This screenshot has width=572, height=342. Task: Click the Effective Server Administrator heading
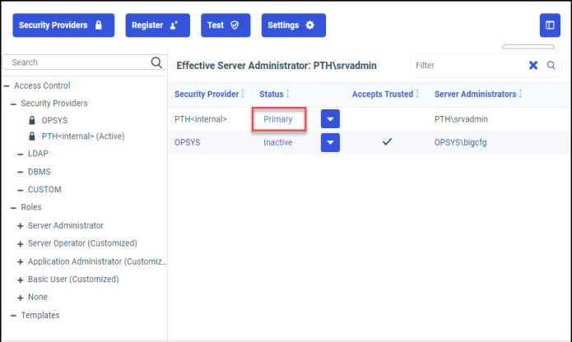click(277, 66)
